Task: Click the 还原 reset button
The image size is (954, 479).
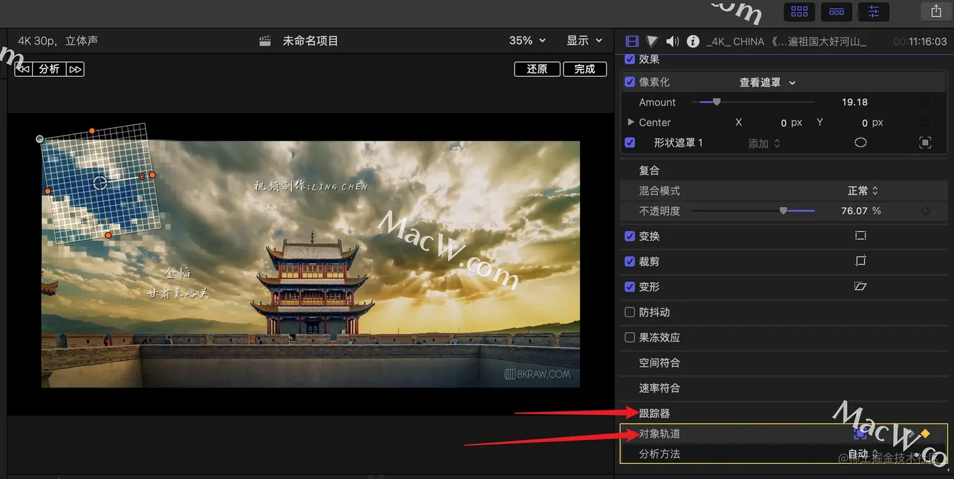Action: (x=537, y=69)
